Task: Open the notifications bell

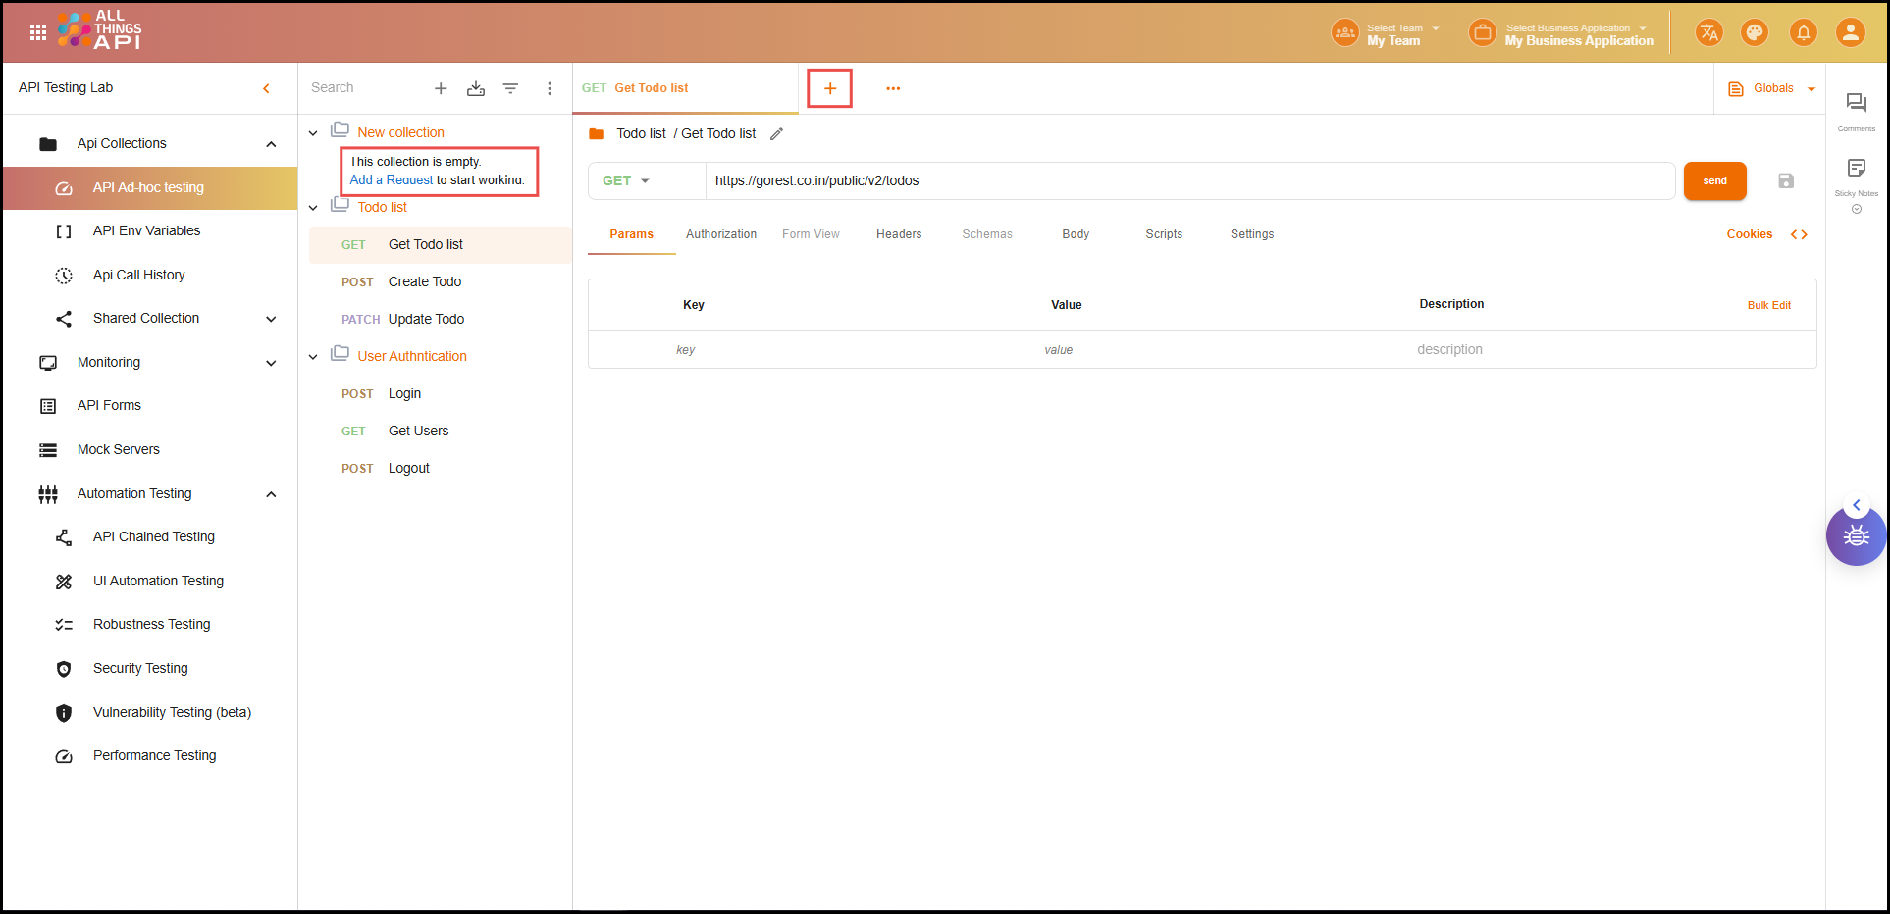Action: coord(1803,32)
